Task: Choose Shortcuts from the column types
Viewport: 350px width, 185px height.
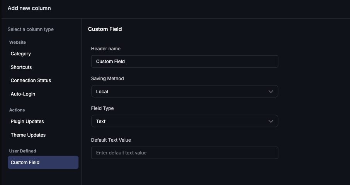Action: [x=21, y=67]
